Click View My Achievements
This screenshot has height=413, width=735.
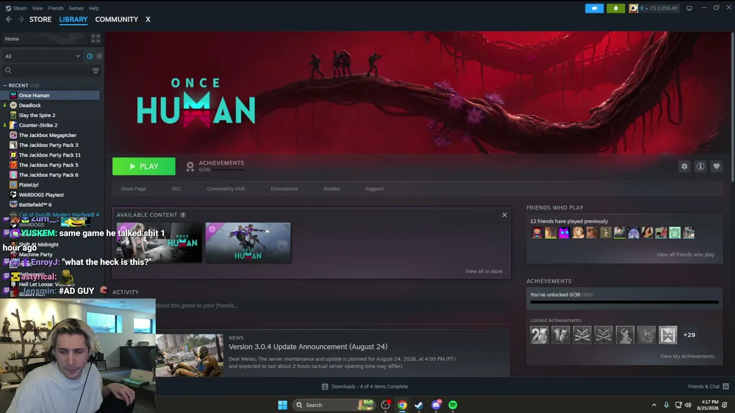click(687, 356)
